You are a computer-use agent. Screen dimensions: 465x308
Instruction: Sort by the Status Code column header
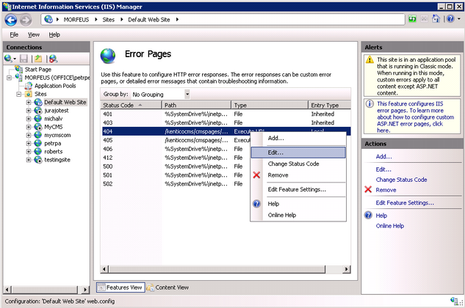pos(131,105)
